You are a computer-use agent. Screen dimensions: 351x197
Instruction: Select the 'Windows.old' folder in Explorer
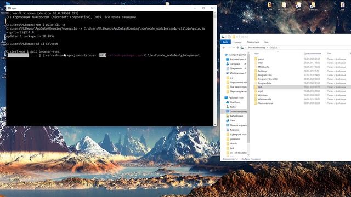(264, 99)
